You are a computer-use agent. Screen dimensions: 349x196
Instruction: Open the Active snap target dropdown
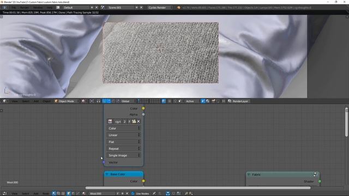192,101
